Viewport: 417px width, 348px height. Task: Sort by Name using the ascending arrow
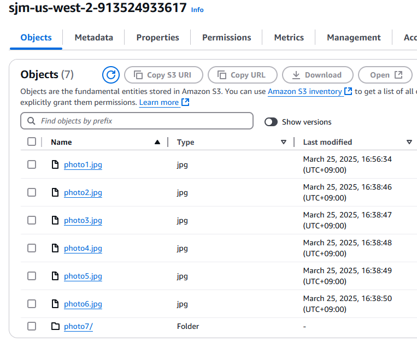[x=157, y=142]
